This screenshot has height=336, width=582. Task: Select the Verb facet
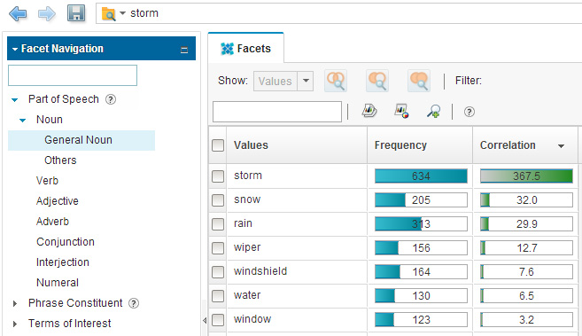pos(47,181)
